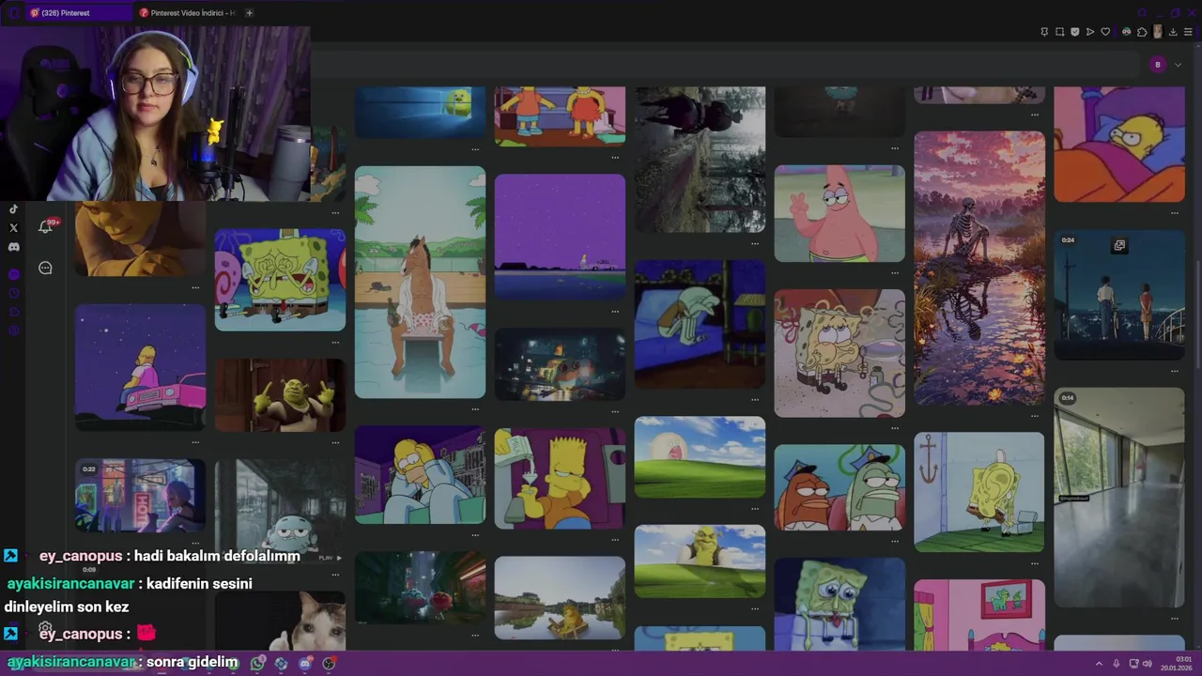Open Patrick Star peace-sign pin

click(840, 214)
